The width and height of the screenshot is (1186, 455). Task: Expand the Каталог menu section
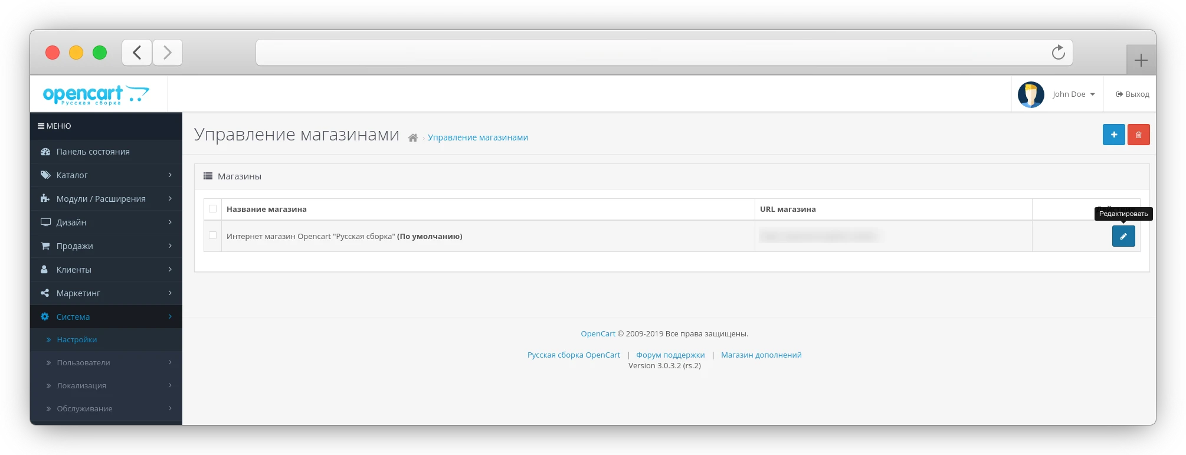(x=106, y=175)
